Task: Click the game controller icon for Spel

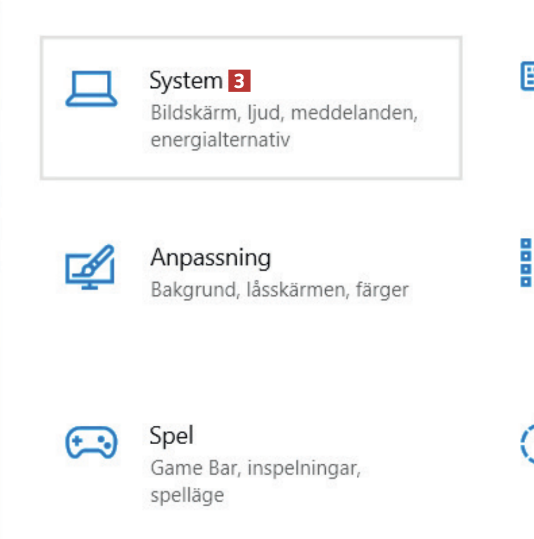Action: 91,442
